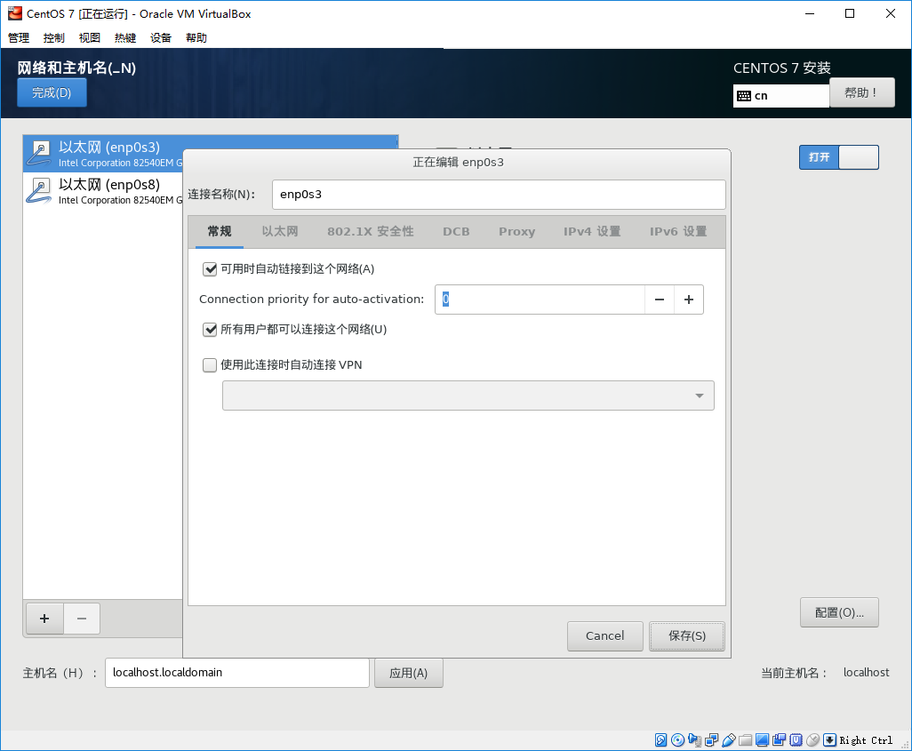
Task: Open the shared folders status icon
Action: (745, 740)
